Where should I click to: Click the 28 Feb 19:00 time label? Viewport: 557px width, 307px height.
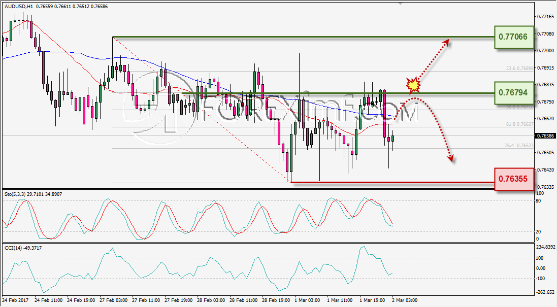point(276,300)
